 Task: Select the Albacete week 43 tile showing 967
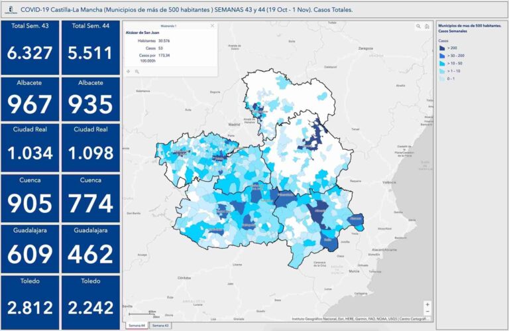(x=30, y=98)
